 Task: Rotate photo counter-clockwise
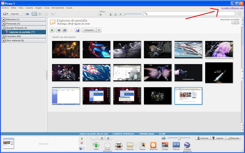102,138
